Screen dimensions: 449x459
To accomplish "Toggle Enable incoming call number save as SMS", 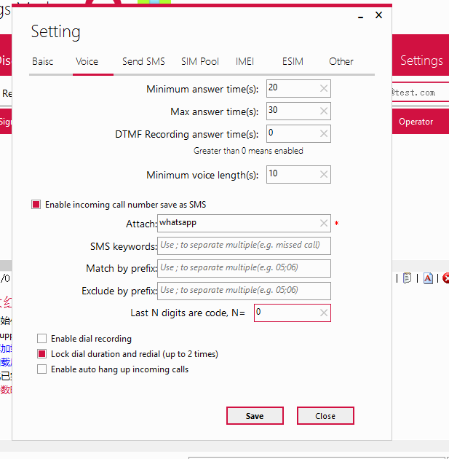I will [36, 204].
